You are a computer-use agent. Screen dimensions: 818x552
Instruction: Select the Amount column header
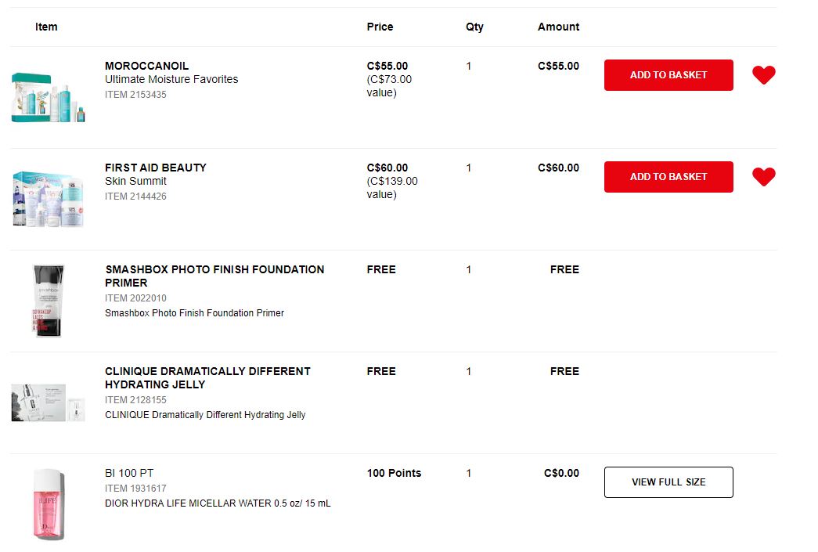coord(558,27)
